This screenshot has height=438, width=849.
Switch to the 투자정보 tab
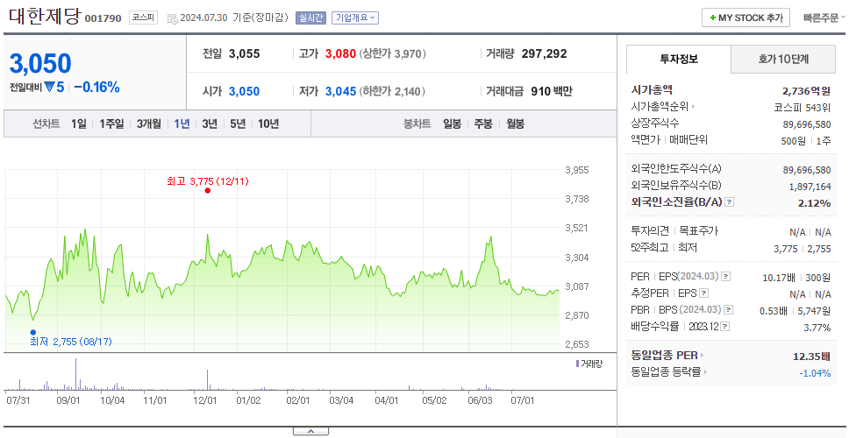679,59
